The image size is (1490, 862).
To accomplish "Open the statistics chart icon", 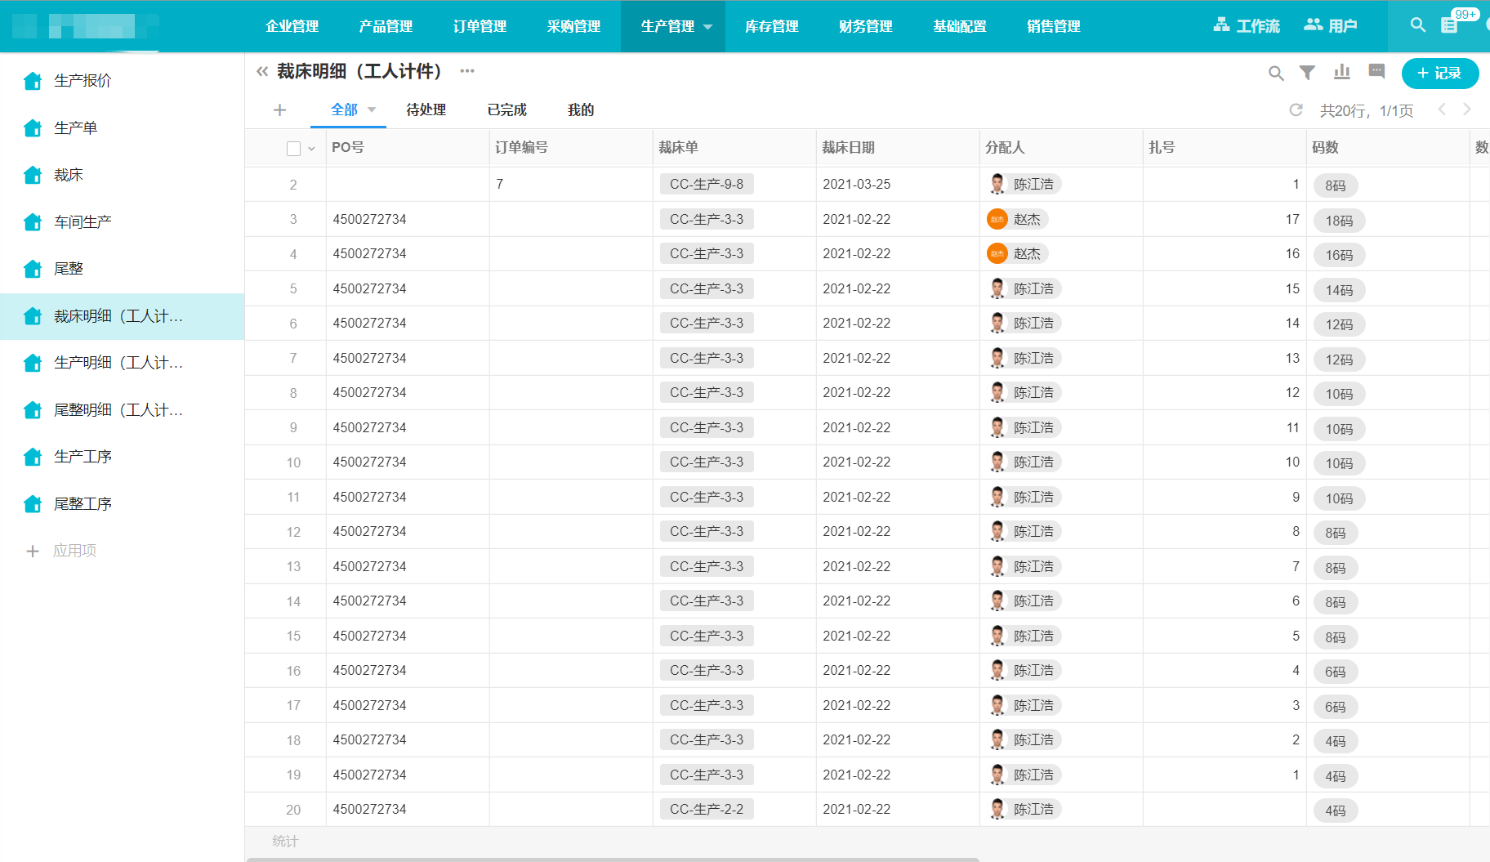I will [1342, 73].
